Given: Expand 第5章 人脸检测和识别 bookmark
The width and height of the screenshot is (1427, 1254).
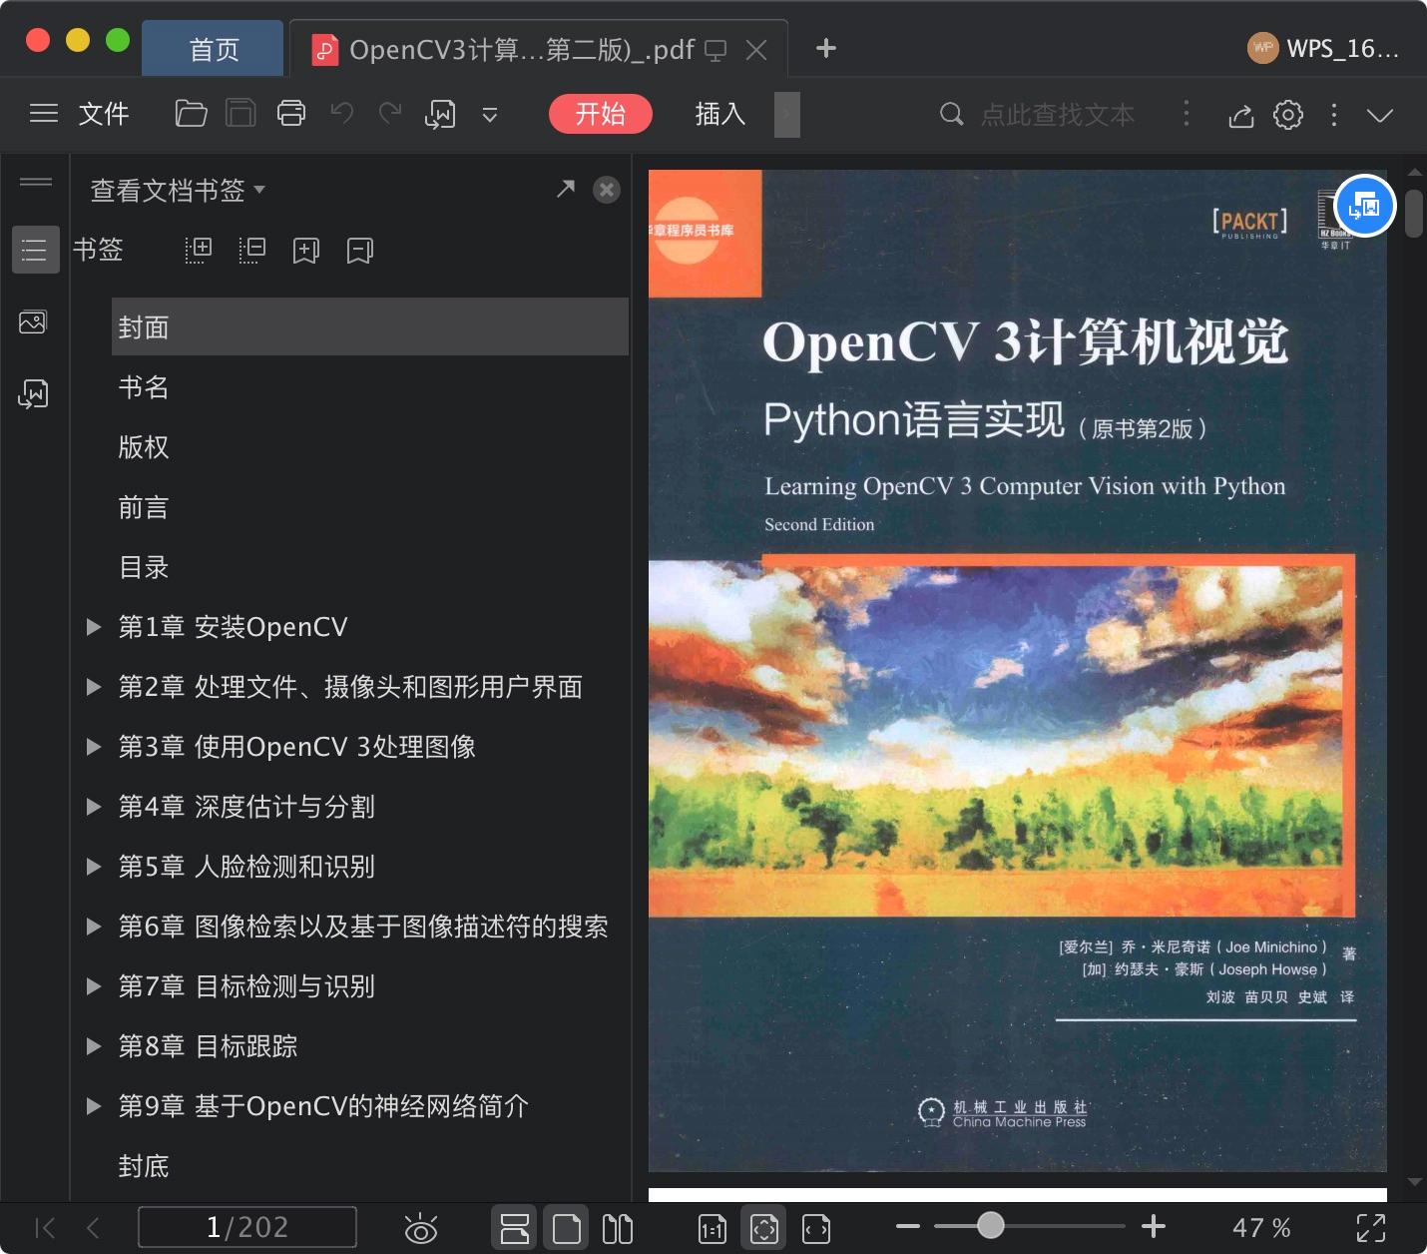Looking at the screenshot, I should 94,867.
